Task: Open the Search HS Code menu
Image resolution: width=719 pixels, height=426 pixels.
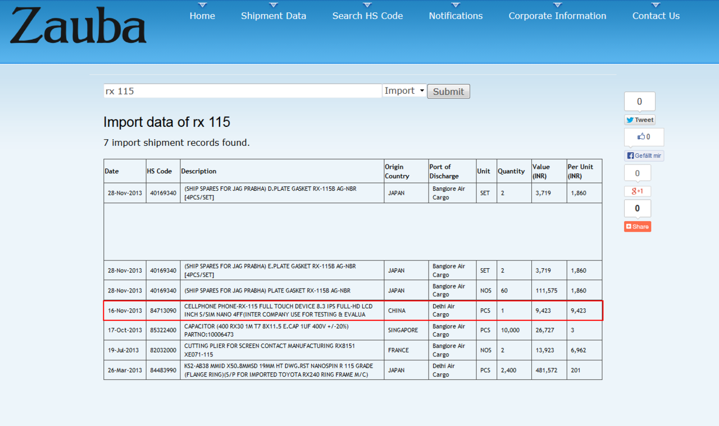Action: tap(367, 16)
